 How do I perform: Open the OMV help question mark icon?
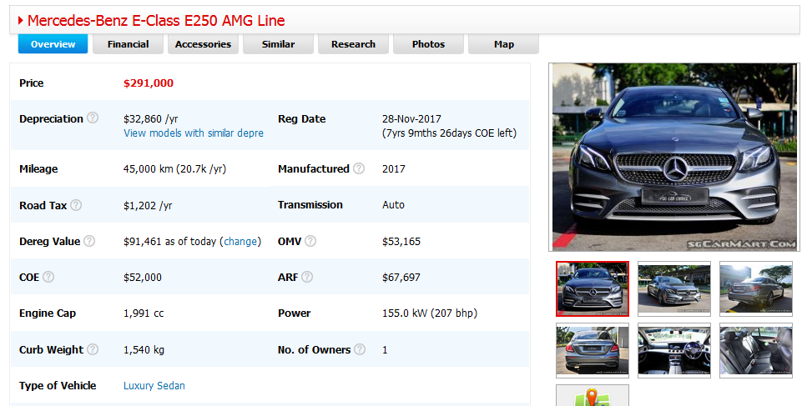click(x=310, y=241)
